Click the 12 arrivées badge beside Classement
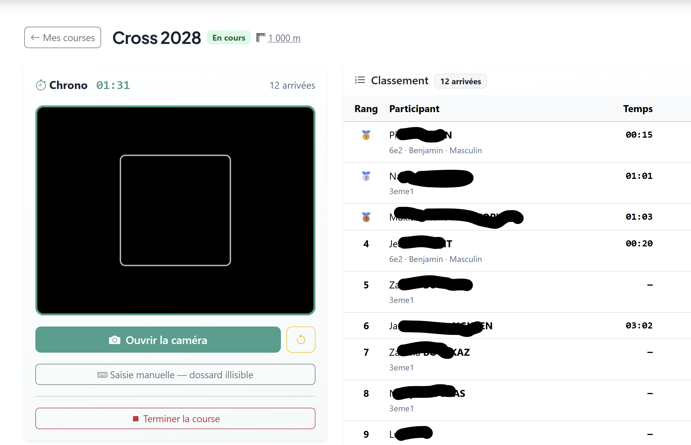691x445 pixels. point(460,81)
